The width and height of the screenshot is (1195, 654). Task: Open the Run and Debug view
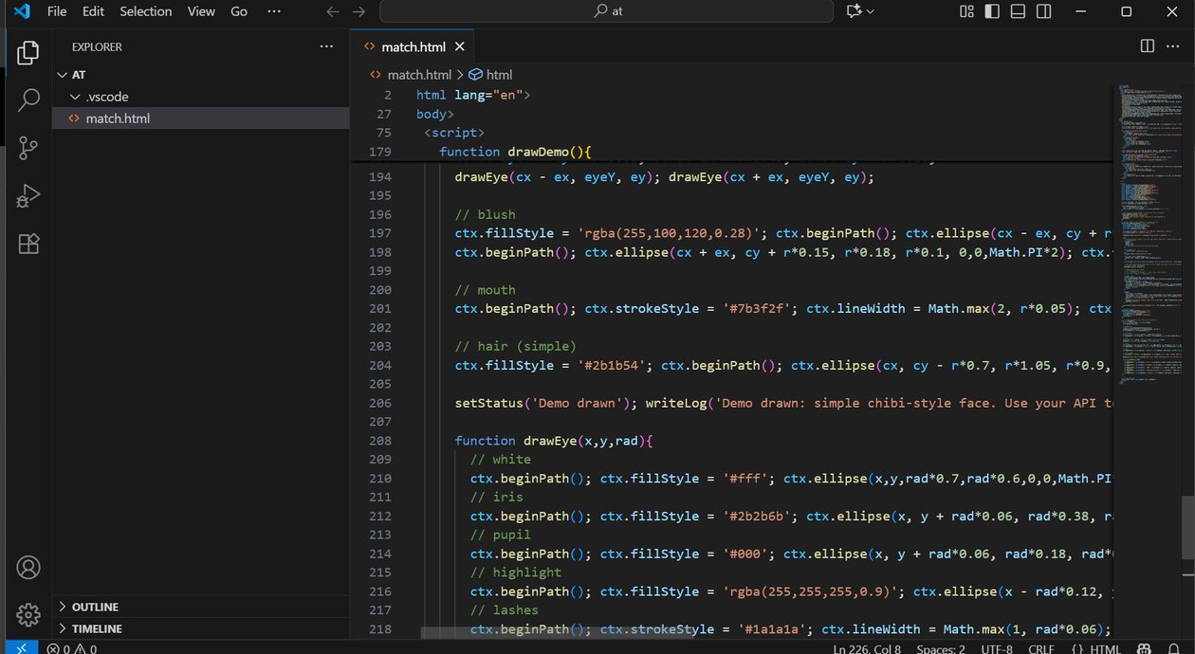click(x=28, y=196)
